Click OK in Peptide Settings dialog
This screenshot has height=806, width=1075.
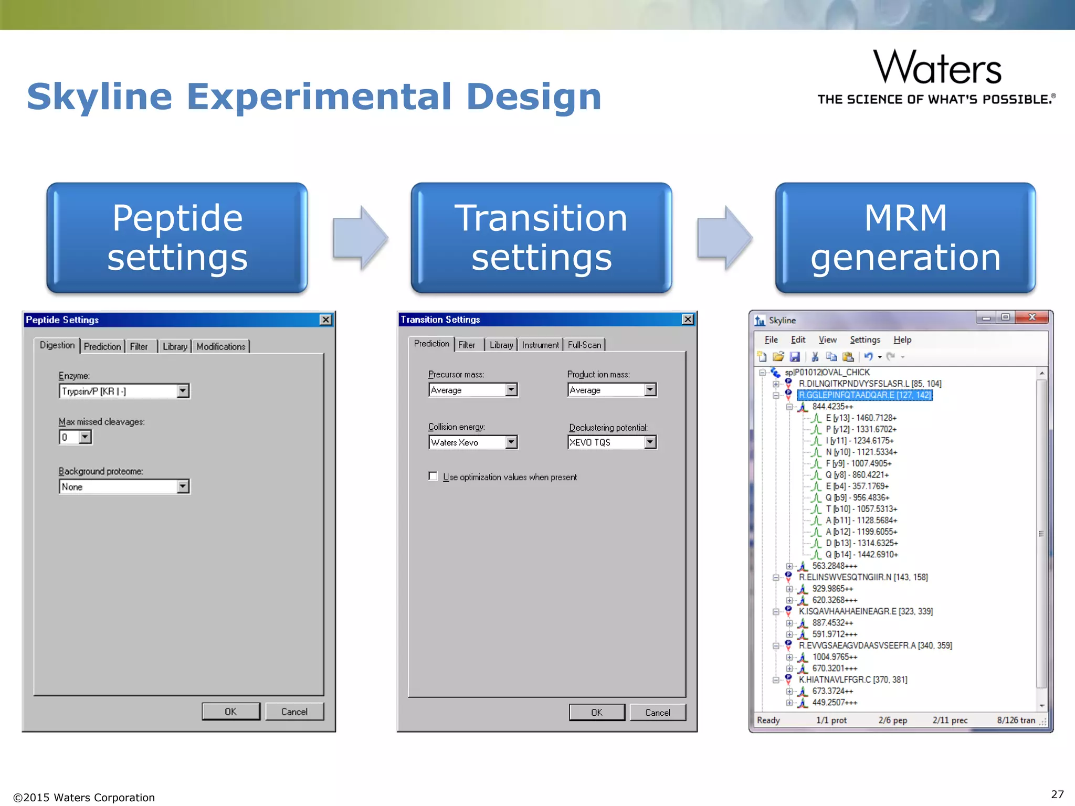(x=231, y=712)
